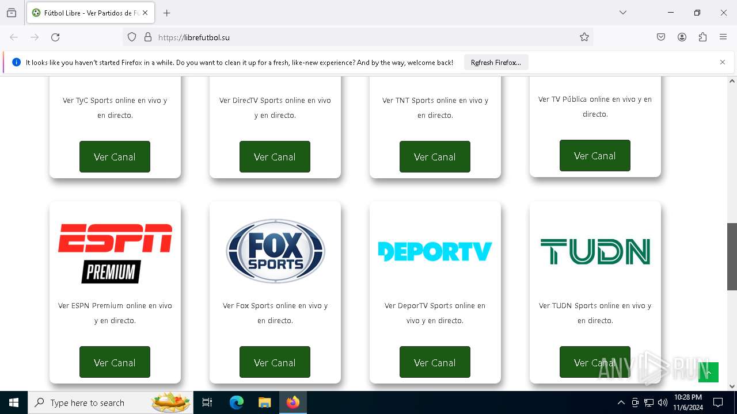Open tracking protection shield icon
The image size is (737, 414).
pos(132,37)
